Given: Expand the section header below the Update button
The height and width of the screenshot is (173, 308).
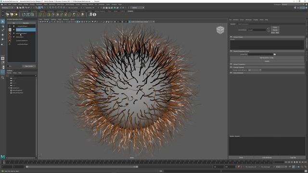Looking at the screenshot, I should (267, 64).
